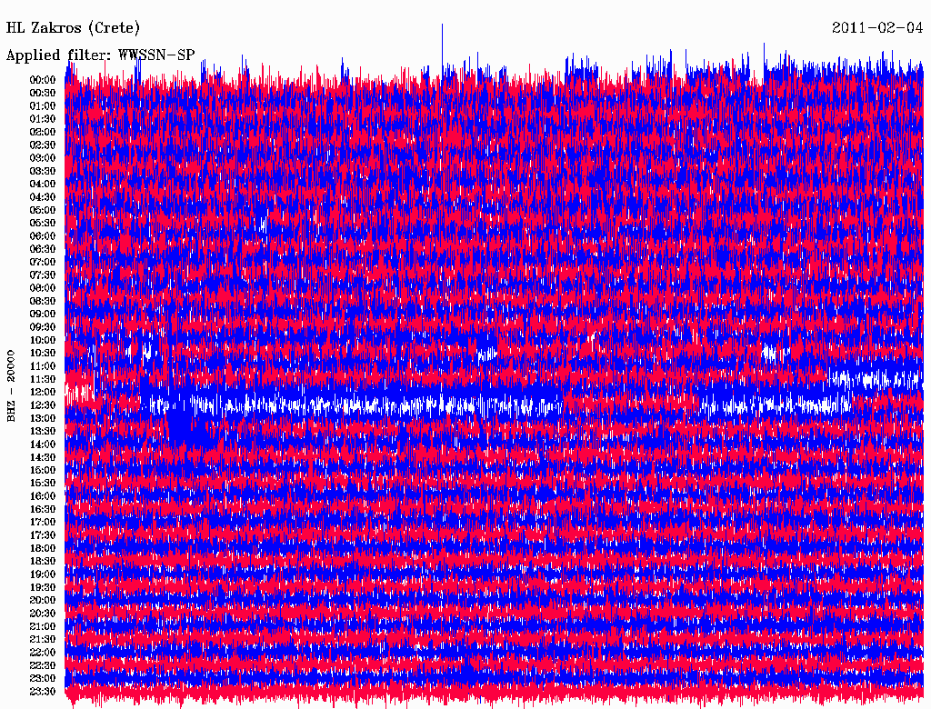Screen dimensions: 931x709
Task: Click 'Applied filter: WWSSN-SP' text
Action: (100, 55)
